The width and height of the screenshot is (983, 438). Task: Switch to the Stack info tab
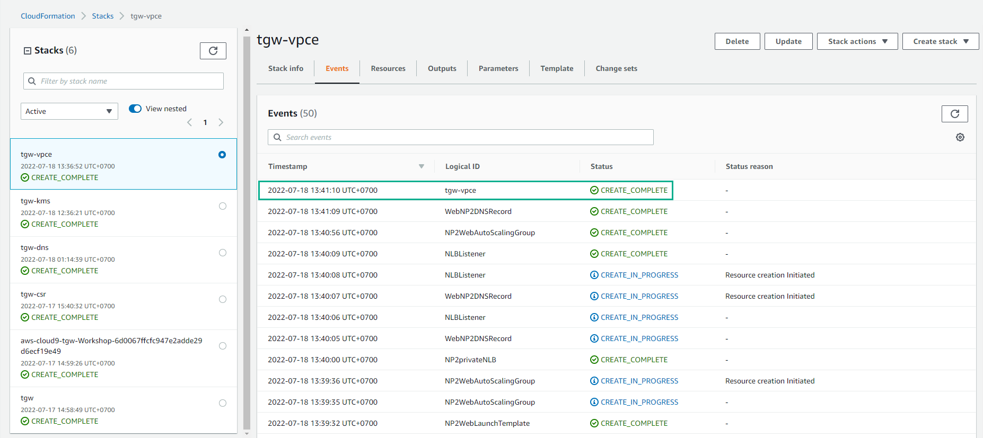click(286, 68)
